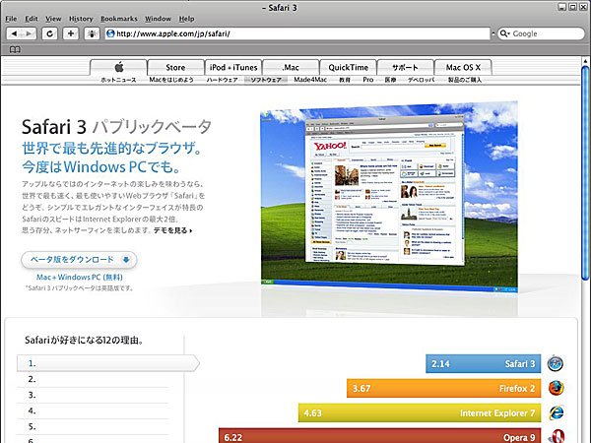The height and width of the screenshot is (443, 591).
Task: Open the 教育 subnav link
Action: [x=345, y=80]
